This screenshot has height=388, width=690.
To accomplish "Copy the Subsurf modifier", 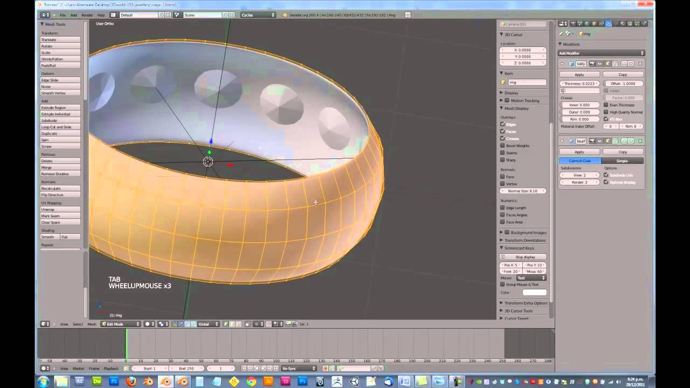I will [623, 152].
